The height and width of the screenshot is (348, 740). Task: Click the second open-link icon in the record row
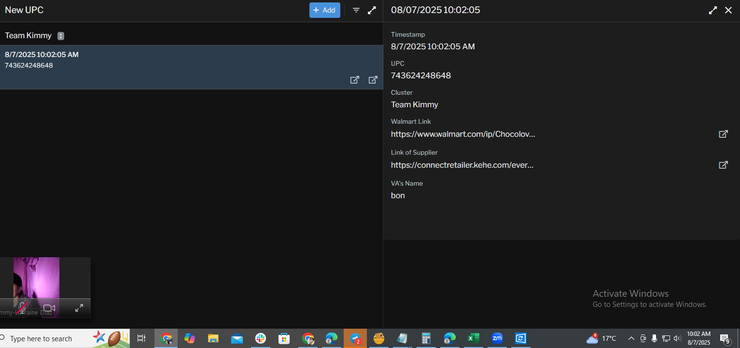point(373,80)
